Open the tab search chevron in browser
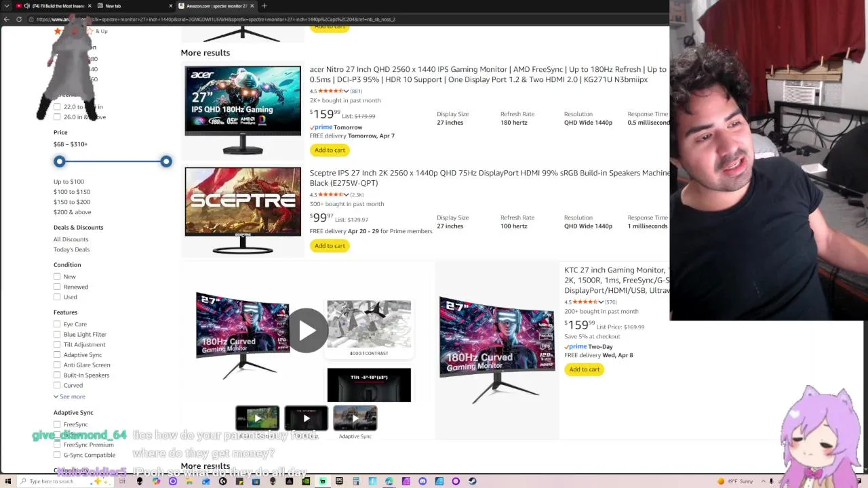 click(7, 6)
